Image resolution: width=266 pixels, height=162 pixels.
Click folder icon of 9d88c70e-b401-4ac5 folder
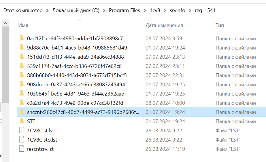21,47
